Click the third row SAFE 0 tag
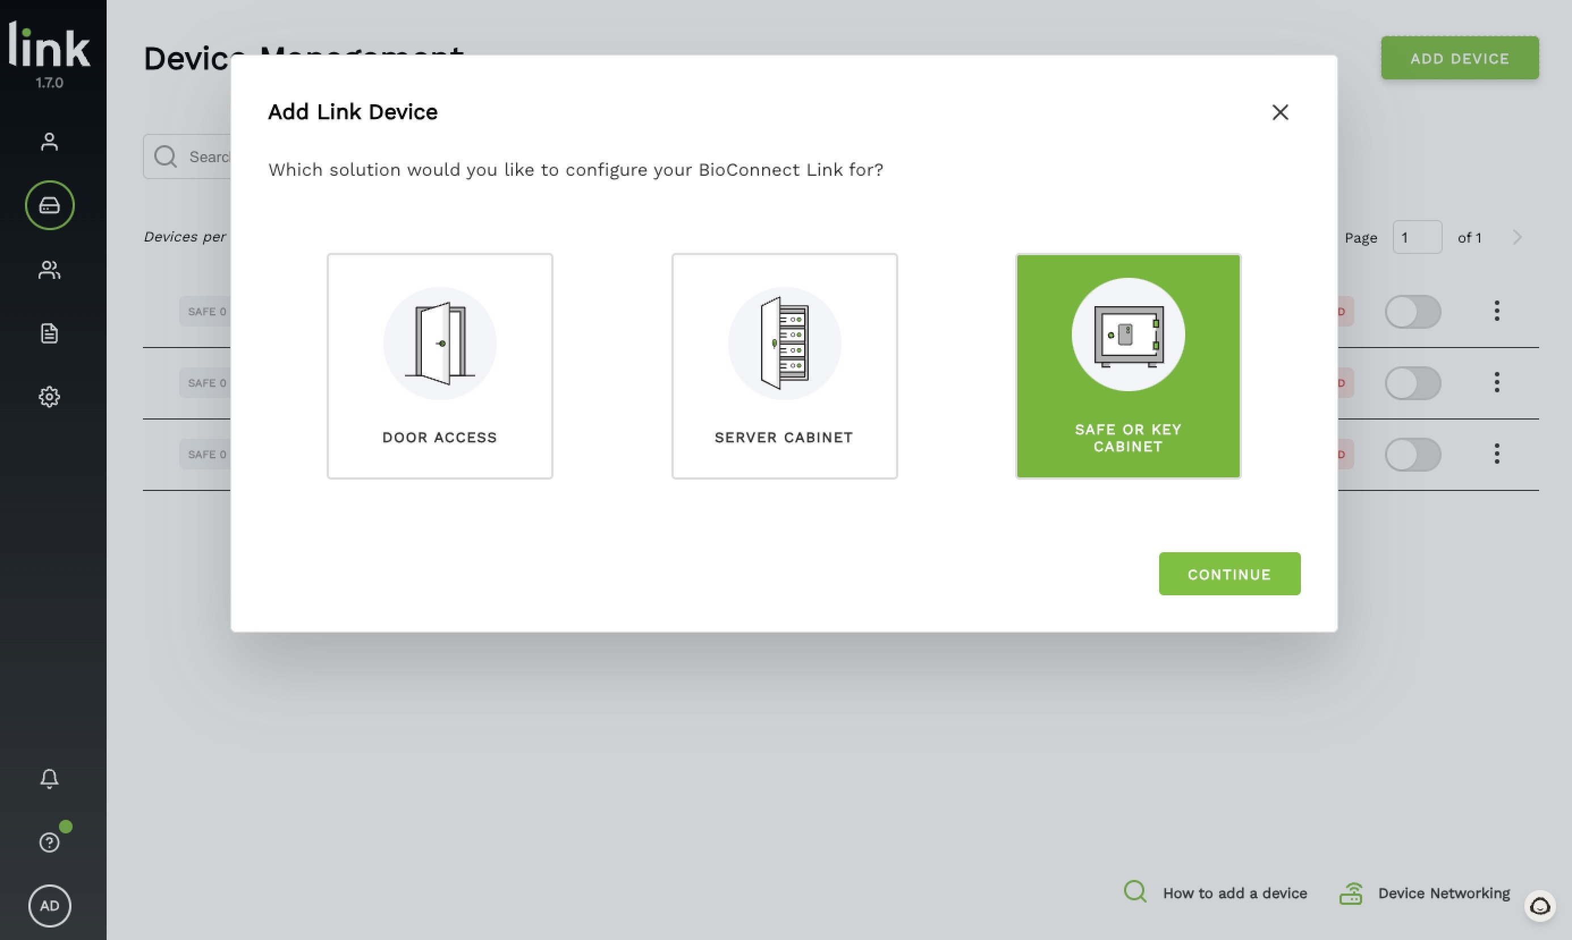Viewport: 1572px width, 940px height. (206, 455)
